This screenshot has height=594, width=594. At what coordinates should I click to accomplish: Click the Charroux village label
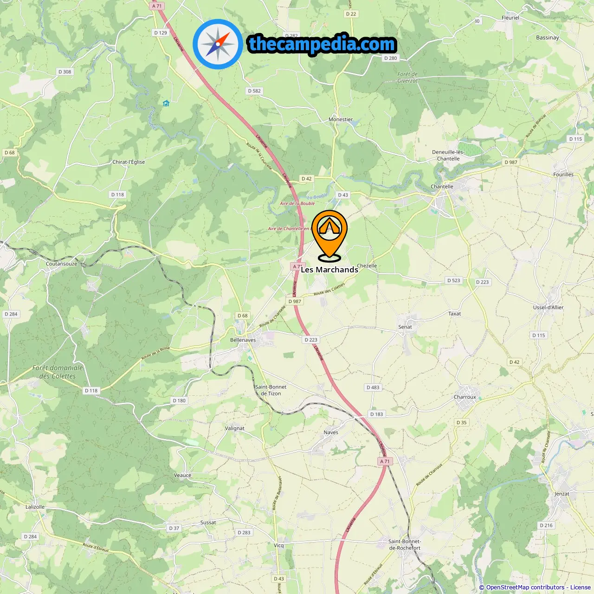point(465,397)
